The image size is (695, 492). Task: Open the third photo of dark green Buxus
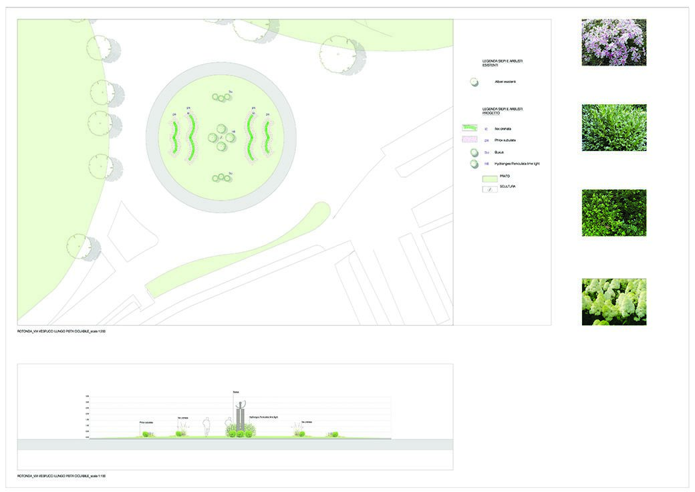point(614,213)
